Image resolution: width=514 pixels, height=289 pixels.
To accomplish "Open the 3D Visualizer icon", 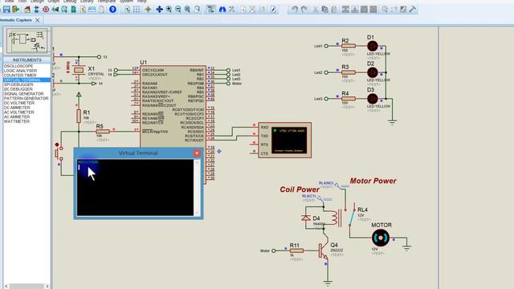I will (x=55, y=10).
